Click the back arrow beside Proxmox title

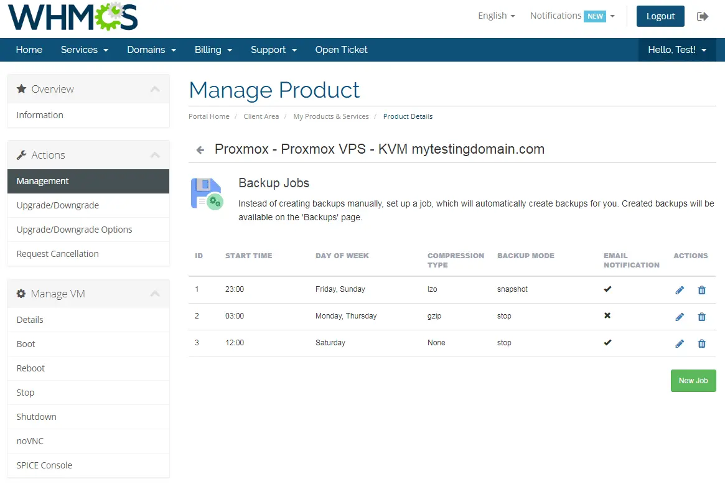pyautogui.click(x=200, y=150)
